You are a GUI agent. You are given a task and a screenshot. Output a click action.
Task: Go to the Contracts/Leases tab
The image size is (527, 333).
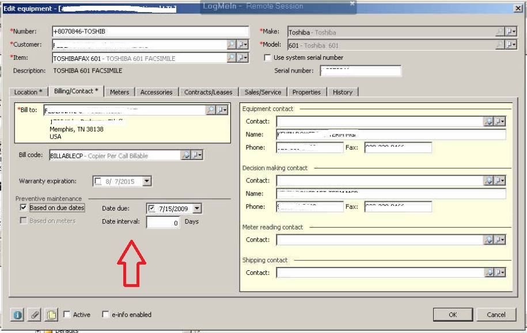[208, 92]
